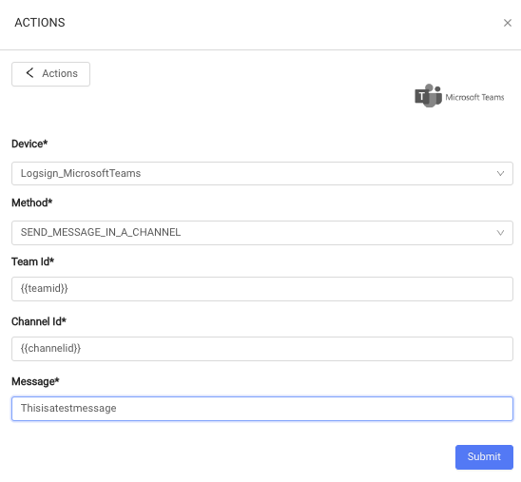
Task: Expand the Method dropdown chevron
Action: [500, 233]
